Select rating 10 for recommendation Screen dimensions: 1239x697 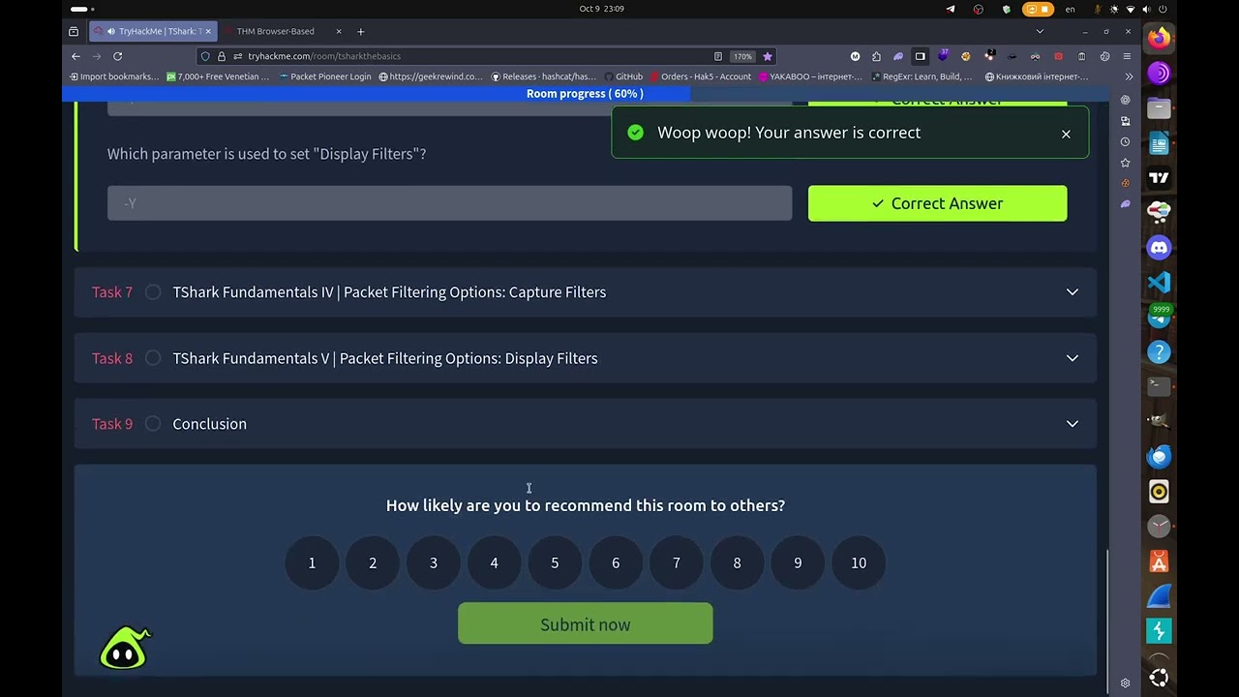tap(859, 562)
